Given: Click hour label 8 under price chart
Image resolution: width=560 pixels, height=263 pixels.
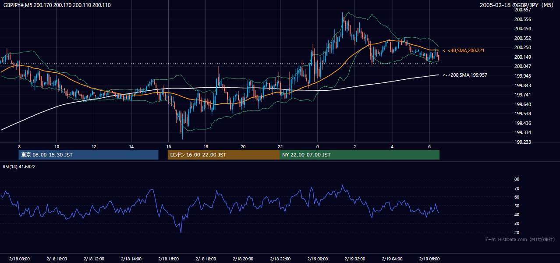Looking at the screenshot, I should (19, 146).
